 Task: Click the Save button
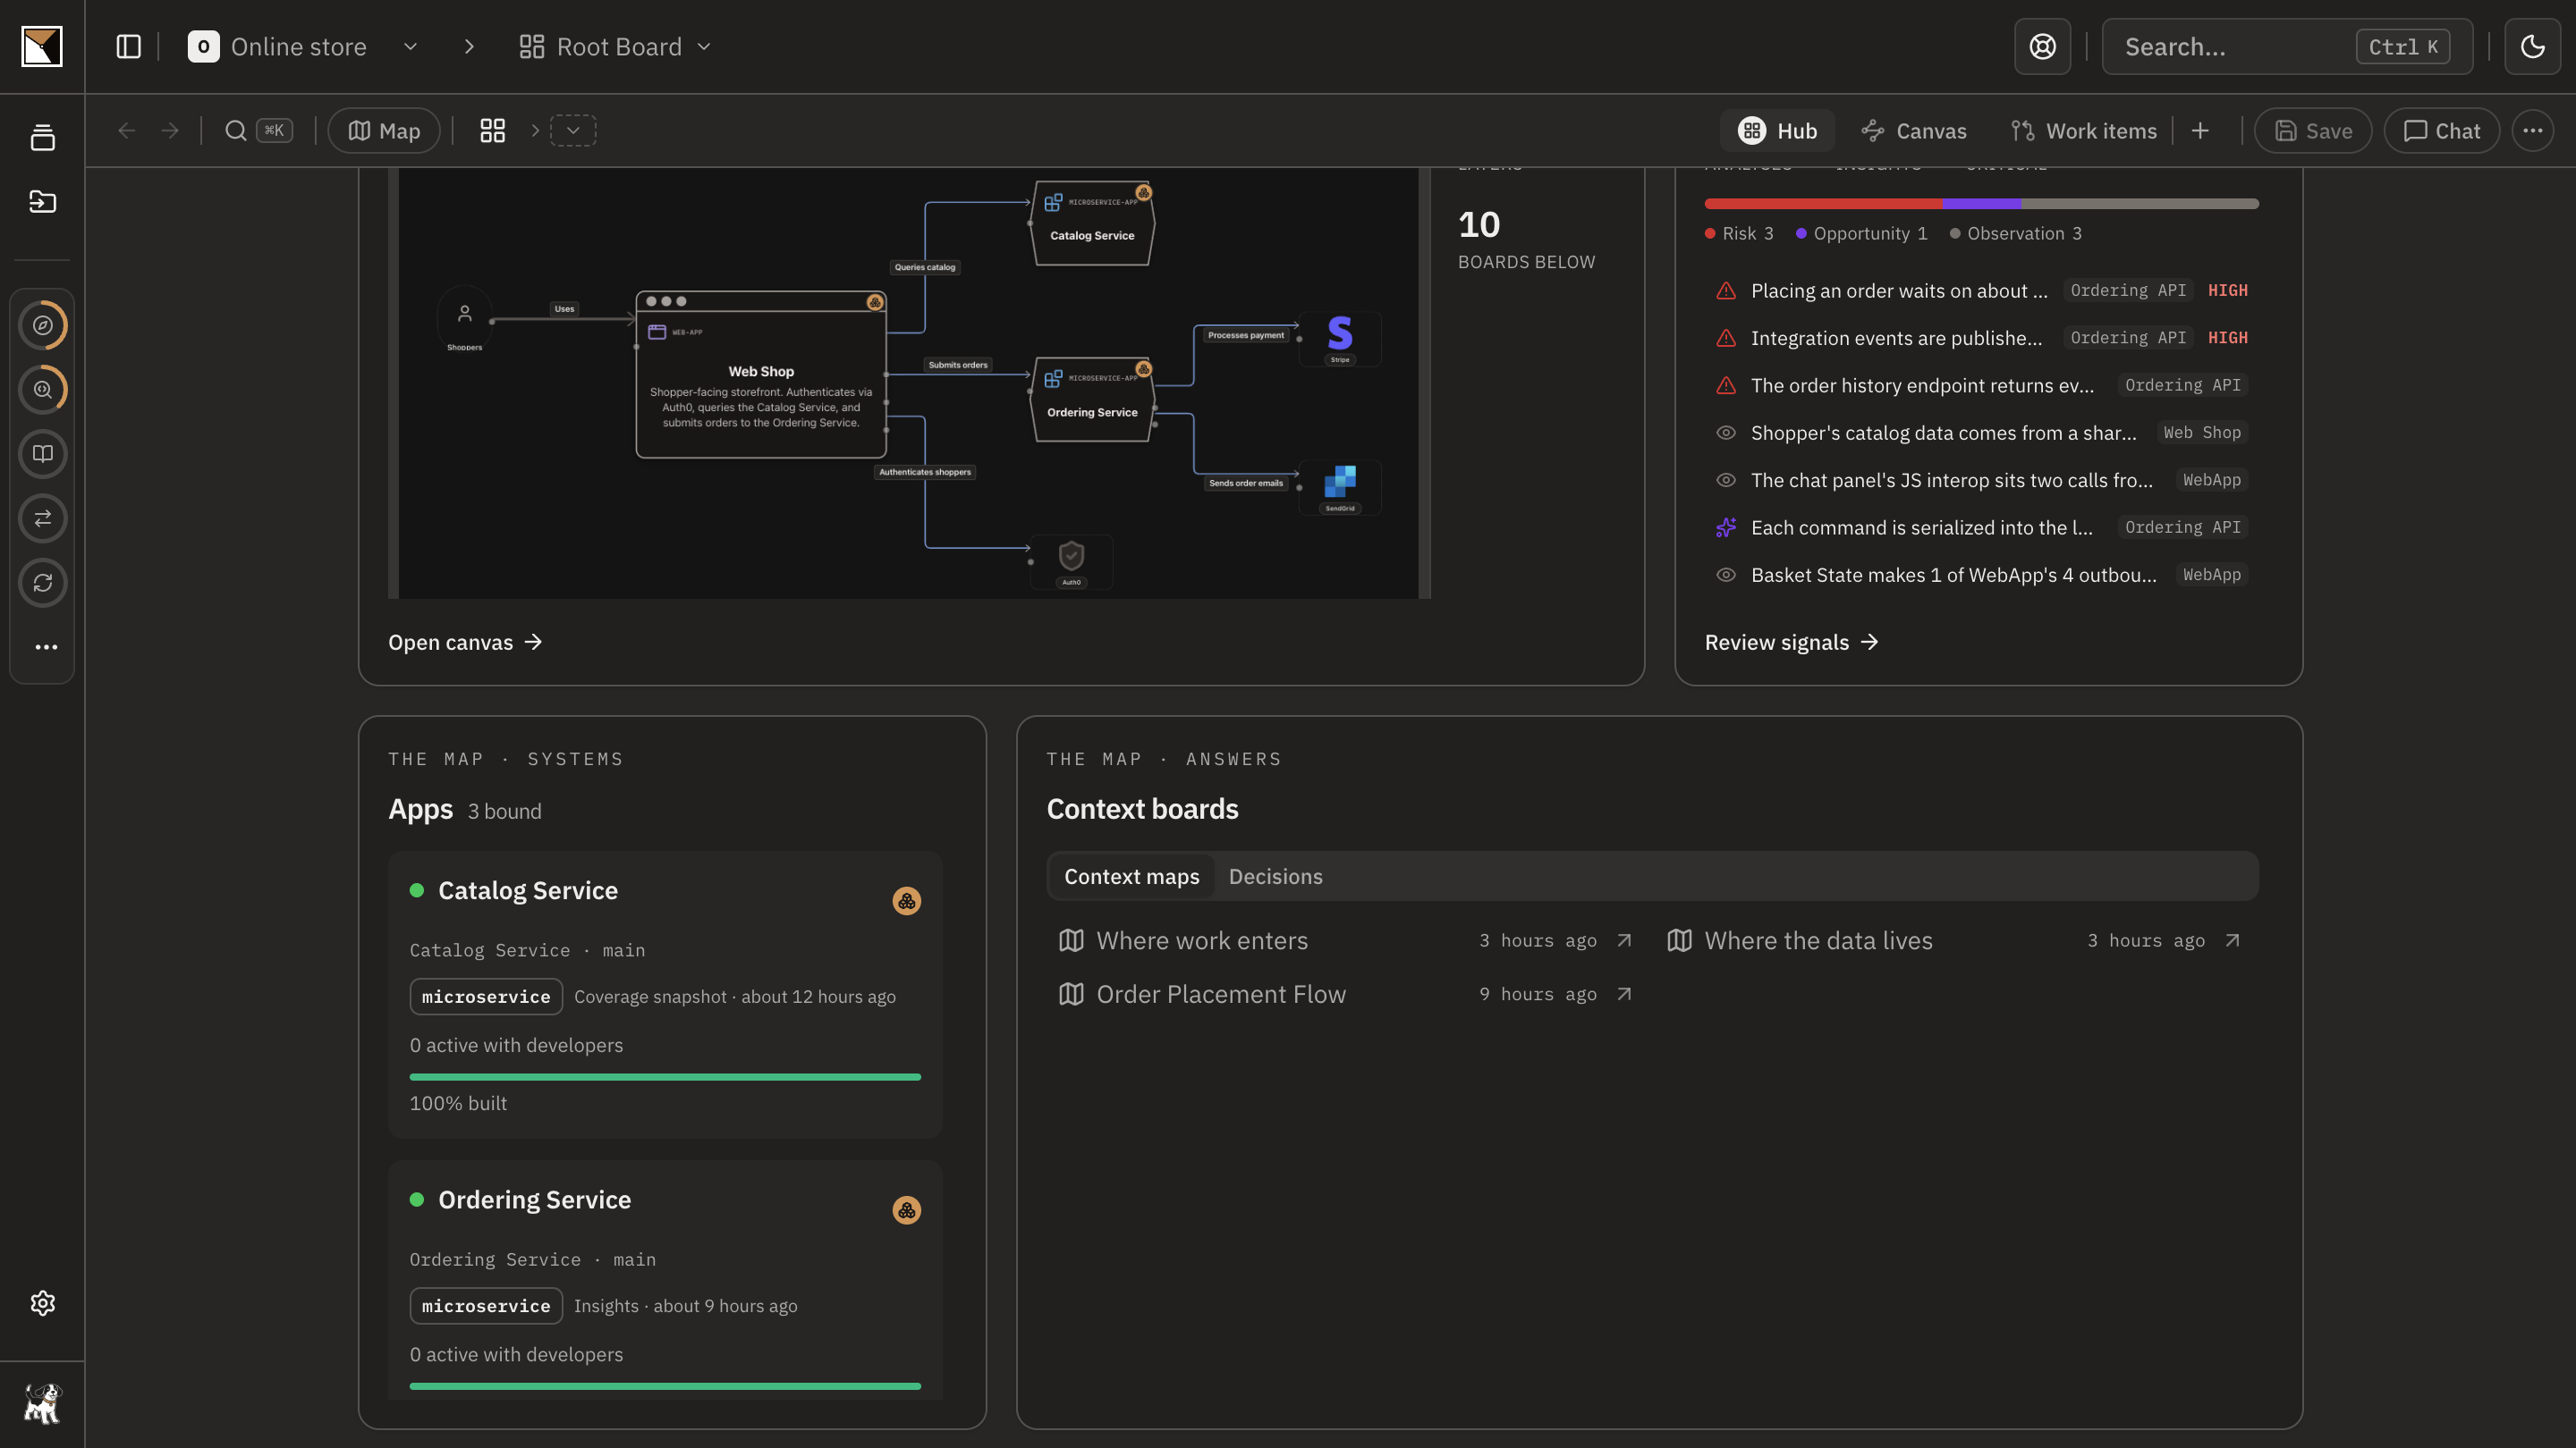point(2312,130)
